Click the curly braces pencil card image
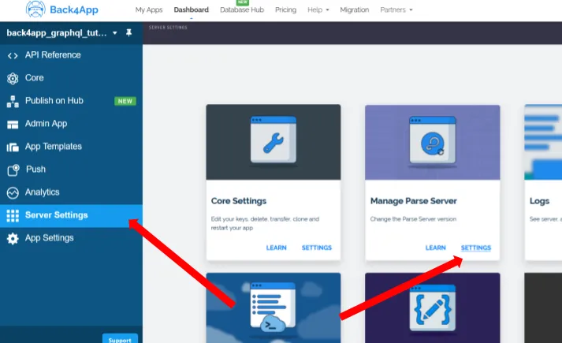 432,308
